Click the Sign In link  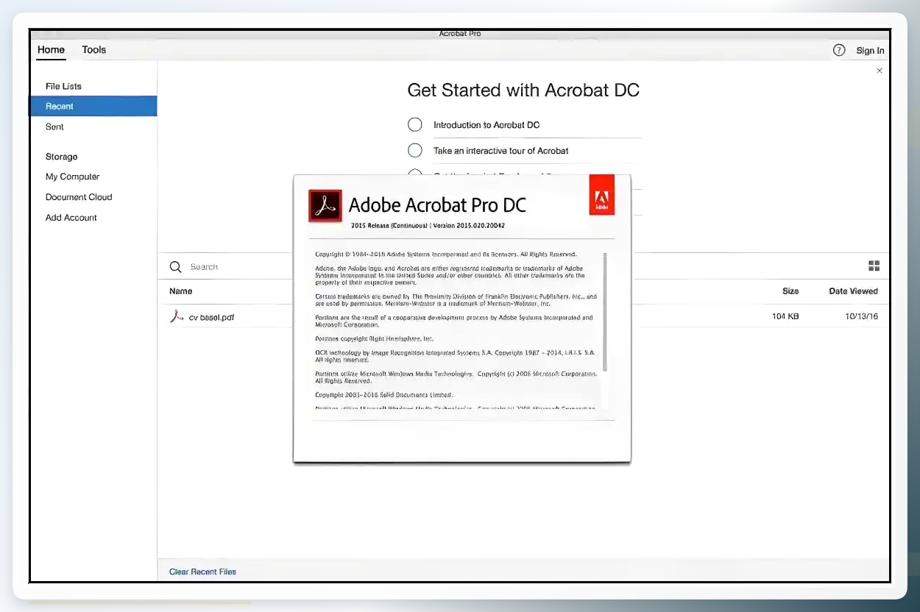(870, 51)
